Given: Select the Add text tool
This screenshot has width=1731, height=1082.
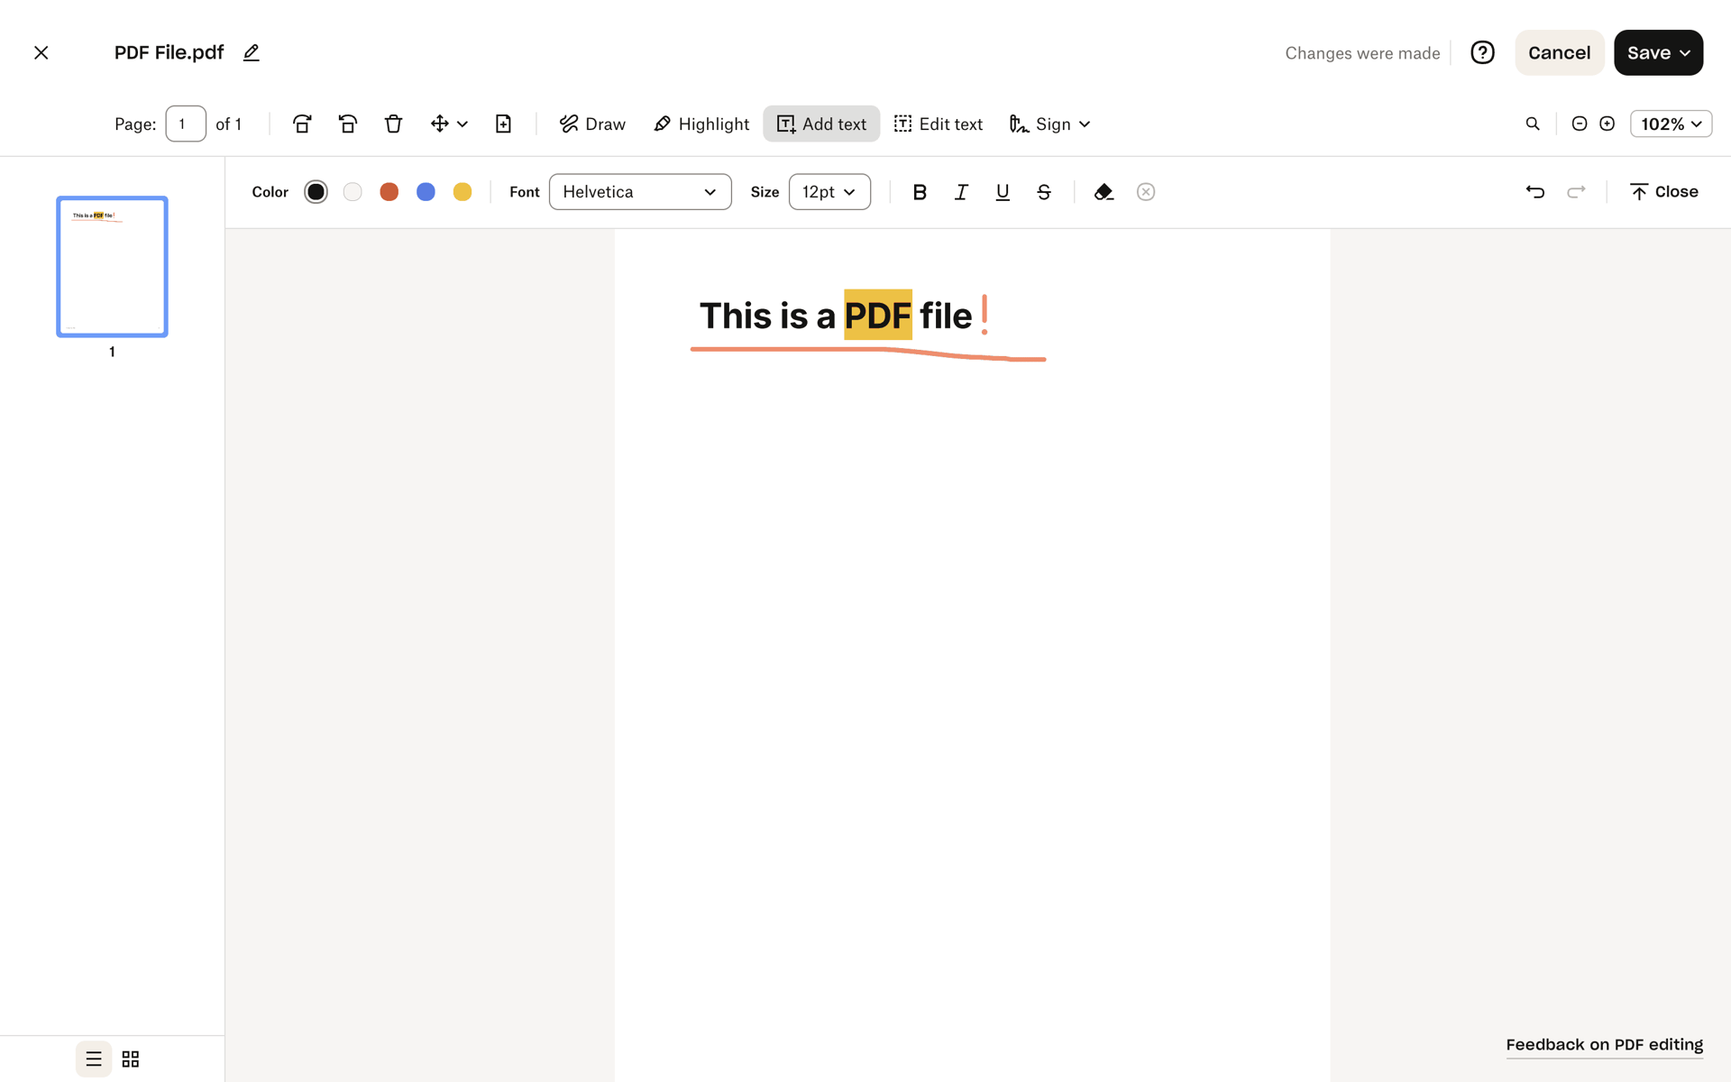Looking at the screenshot, I should tap(821, 124).
